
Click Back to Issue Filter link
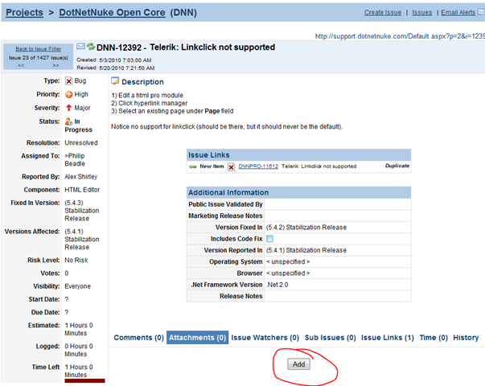39,49
